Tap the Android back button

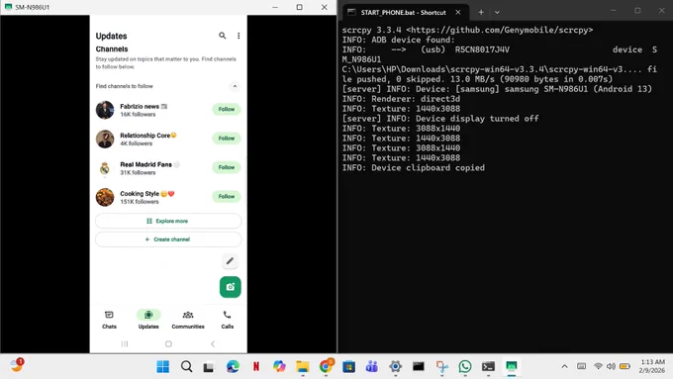click(213, 343)
